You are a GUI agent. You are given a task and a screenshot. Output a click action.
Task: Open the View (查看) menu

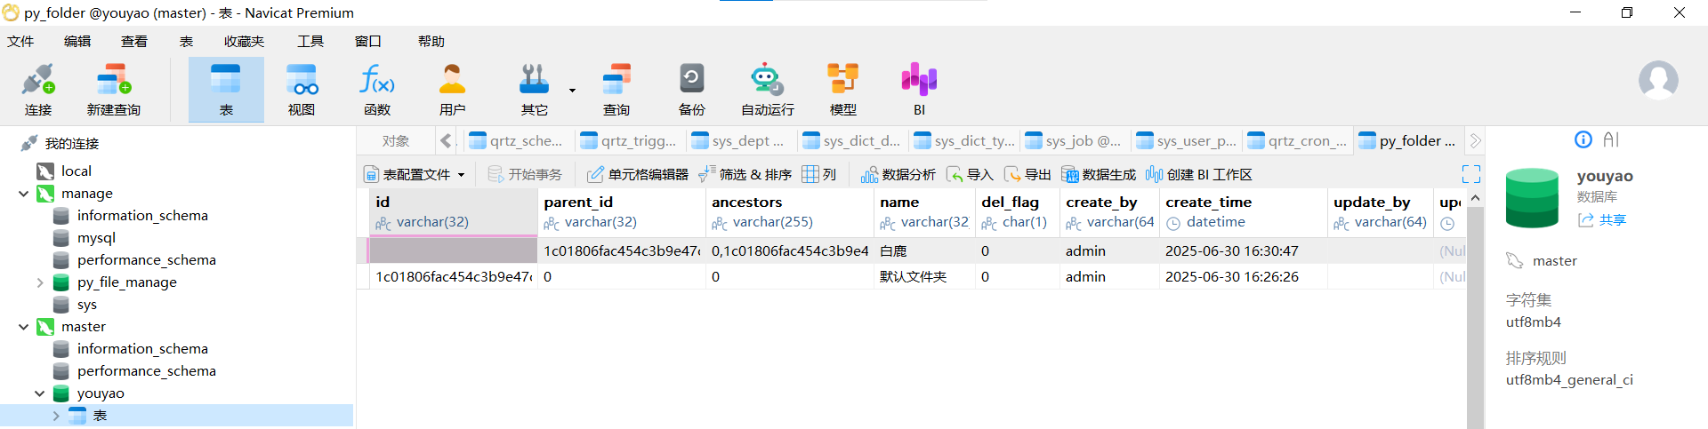pyautogui.click(x=134, y=41)
